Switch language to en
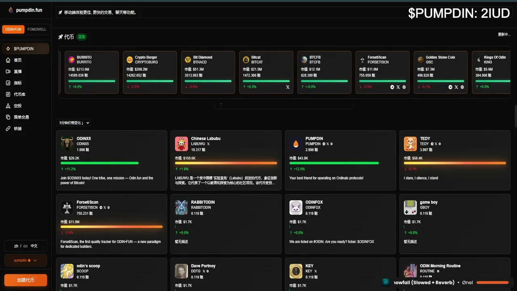This screenshot has height=291, width=517. pos(25,246)
